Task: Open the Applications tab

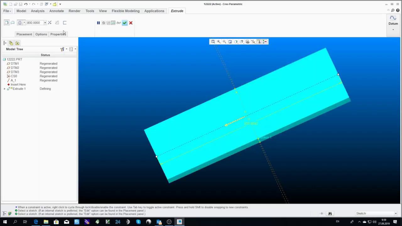Action: pos(154,11)
